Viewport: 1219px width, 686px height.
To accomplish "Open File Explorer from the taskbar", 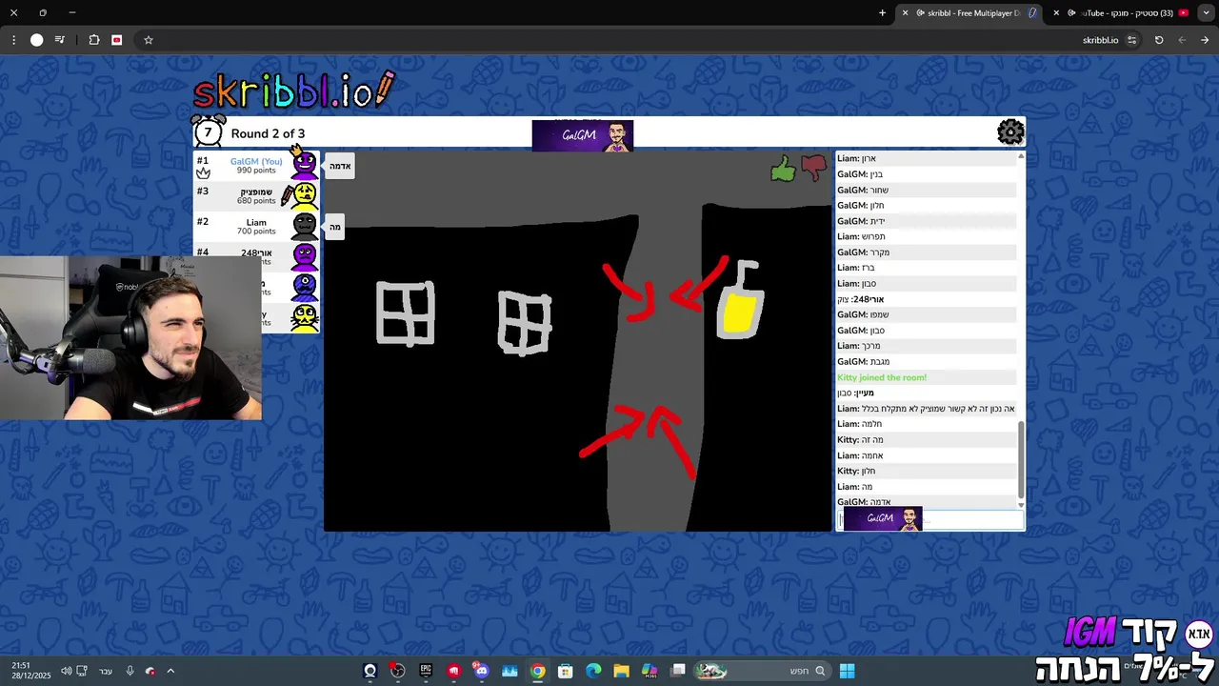I will click(621, 671).
